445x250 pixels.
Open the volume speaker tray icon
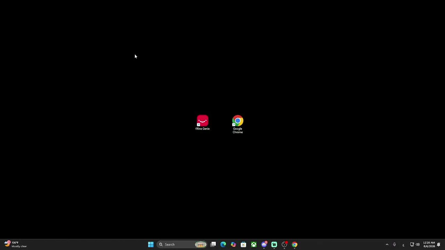[418, 244]
